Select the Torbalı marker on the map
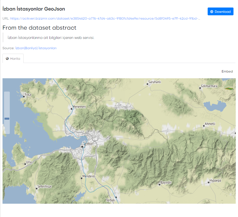This screenshot has height=217, width=238. (x=116, y=197)
